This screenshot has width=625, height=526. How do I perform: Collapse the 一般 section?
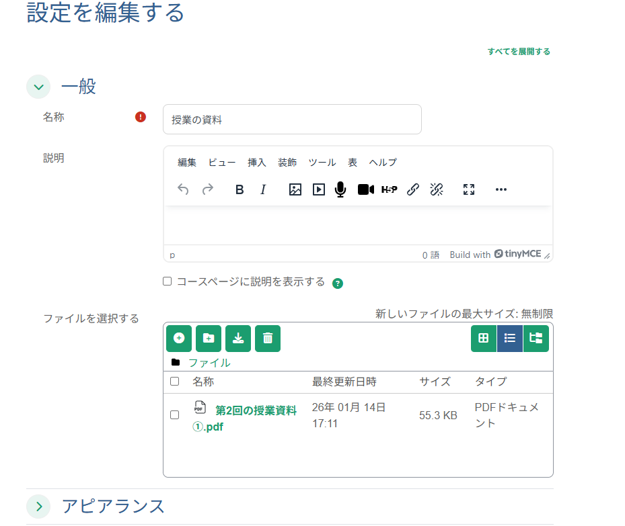tap(38, 87)
